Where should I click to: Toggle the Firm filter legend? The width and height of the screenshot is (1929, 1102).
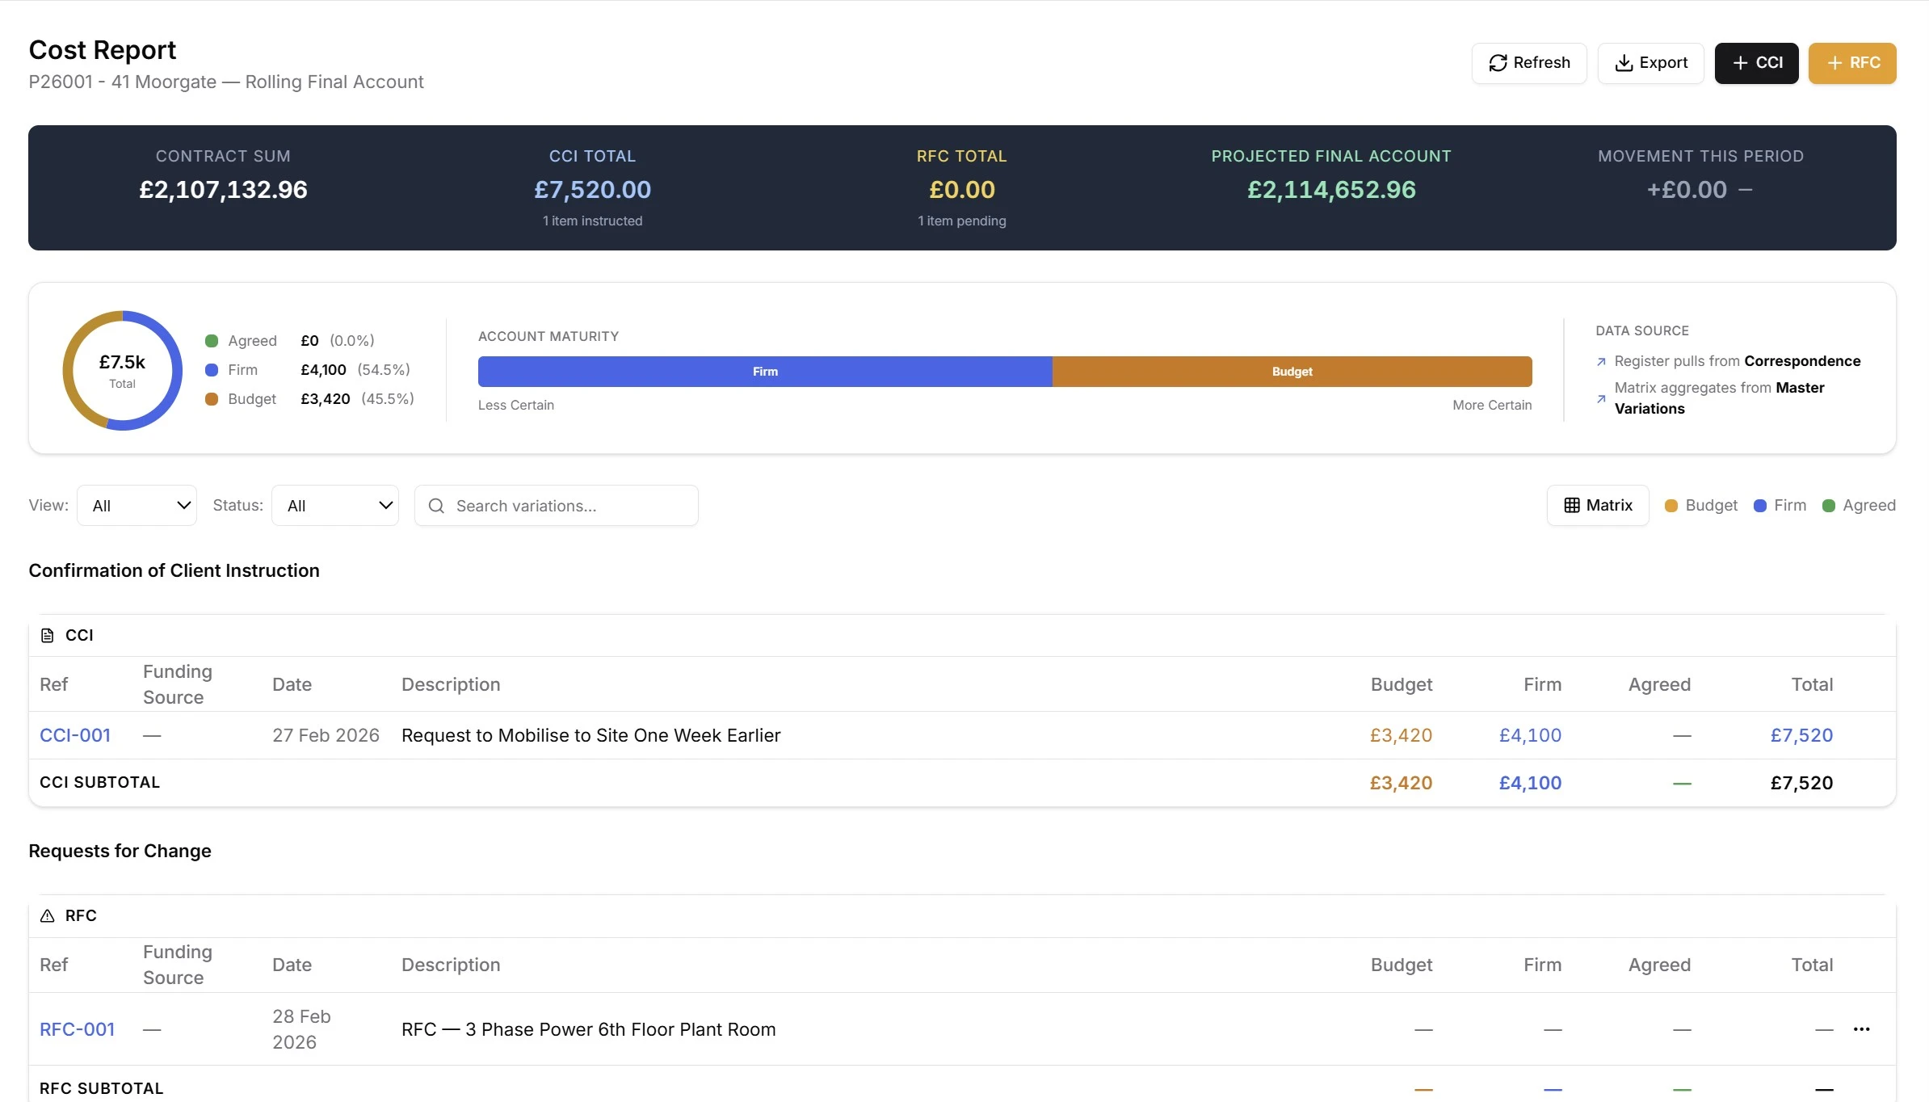(1781, 505)
